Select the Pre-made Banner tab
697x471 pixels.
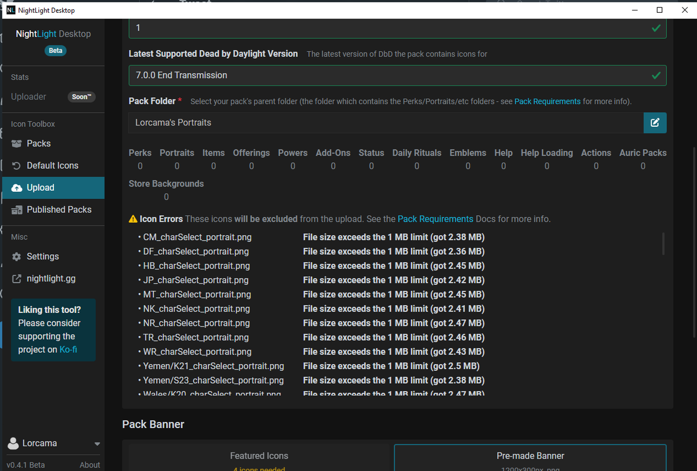pos(530,458)
